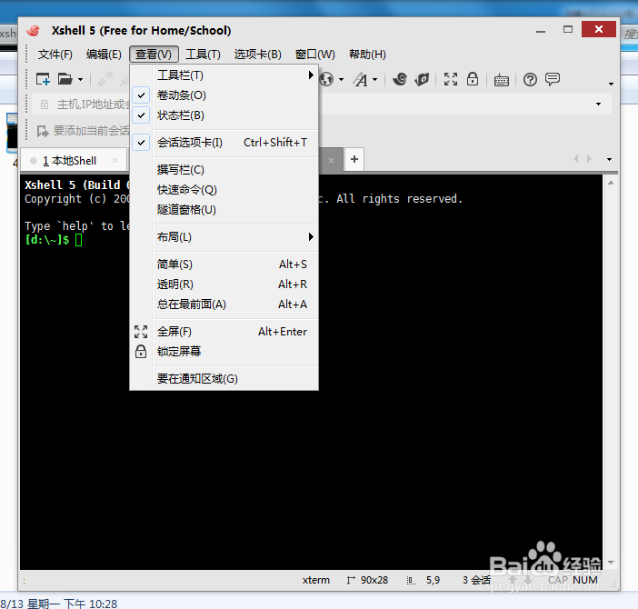
Task: Open the 帮助(H) menu
Action: (367, 55)
